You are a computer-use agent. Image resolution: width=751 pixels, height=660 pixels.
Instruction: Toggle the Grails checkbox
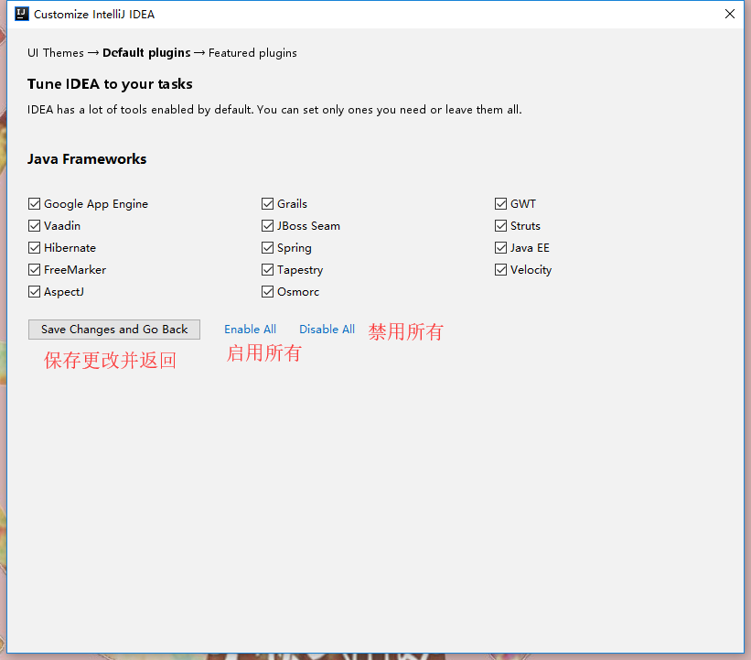click(267, 204)
